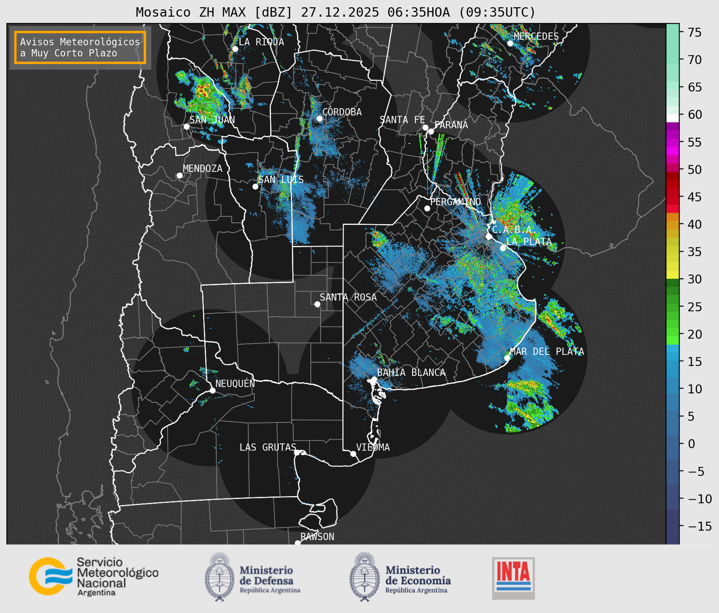Click the SANTA ROSA city marker dot
The image size is (719, 613).
coord(317,304)
